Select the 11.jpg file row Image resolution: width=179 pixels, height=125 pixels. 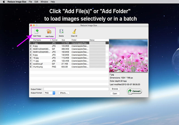69,61
